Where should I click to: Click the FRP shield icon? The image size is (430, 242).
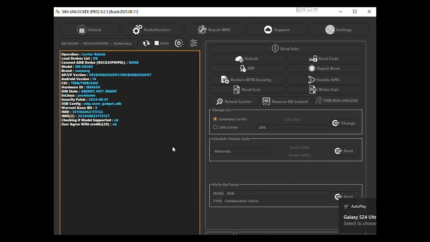[x=243, y=68]
